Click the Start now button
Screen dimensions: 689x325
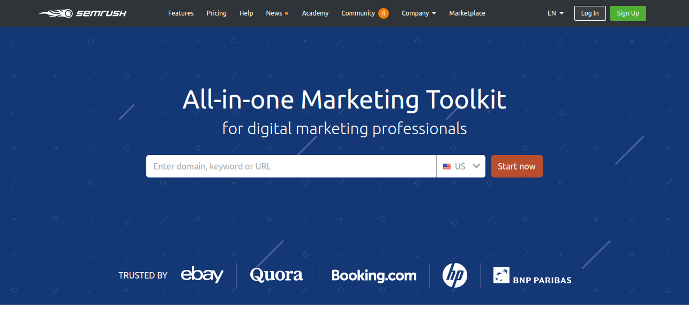point(517,166)
